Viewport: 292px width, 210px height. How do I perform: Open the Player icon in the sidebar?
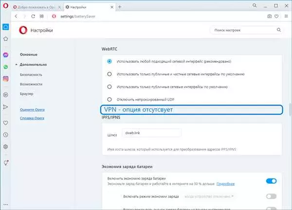pos(5,95)
